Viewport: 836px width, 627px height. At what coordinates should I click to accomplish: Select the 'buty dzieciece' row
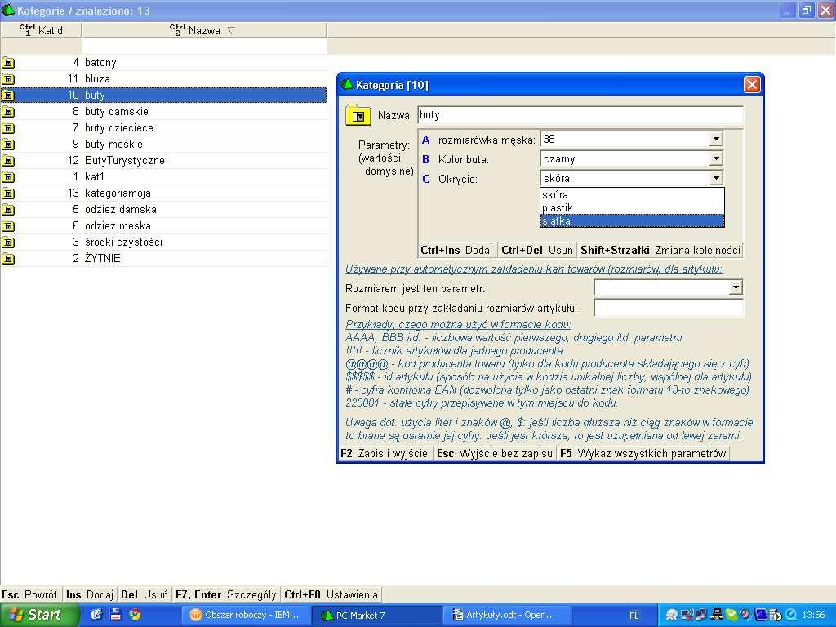(163, 128)
